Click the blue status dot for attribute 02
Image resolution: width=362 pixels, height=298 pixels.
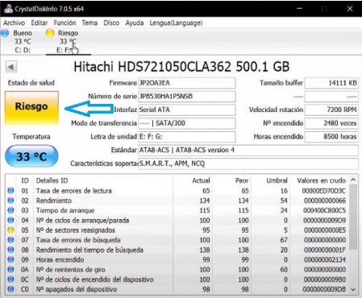pos(10,201)
